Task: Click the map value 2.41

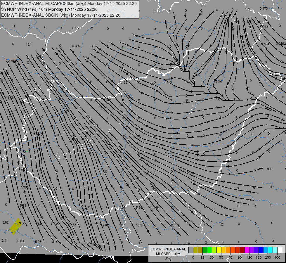Action: (5, 240)
